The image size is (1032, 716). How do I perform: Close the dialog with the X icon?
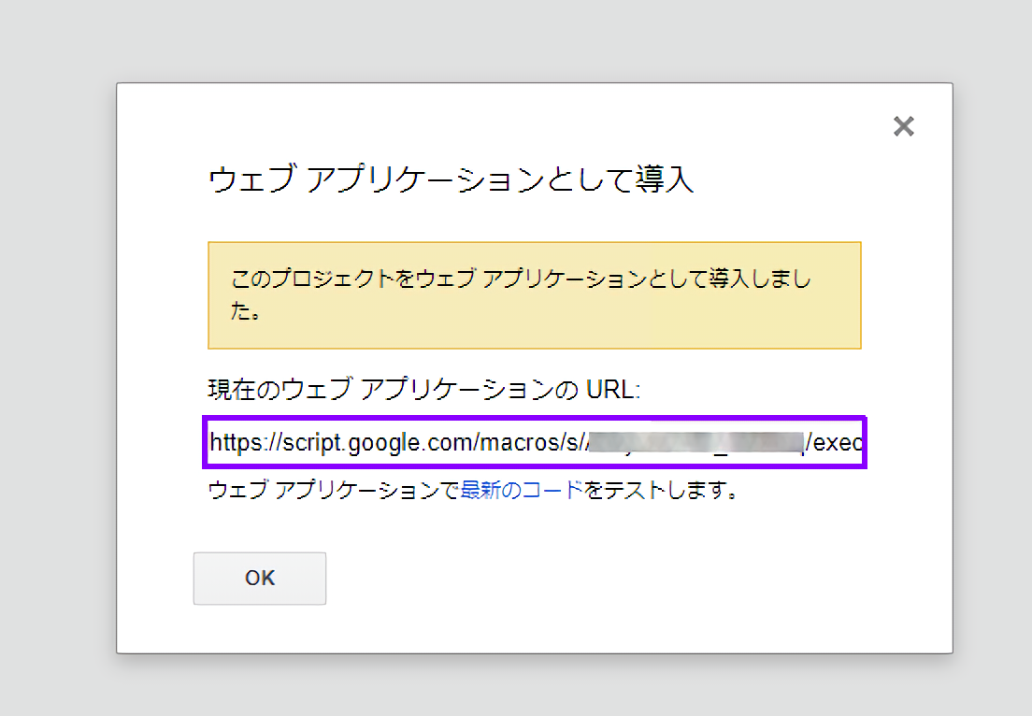click(x=903, y=126)
